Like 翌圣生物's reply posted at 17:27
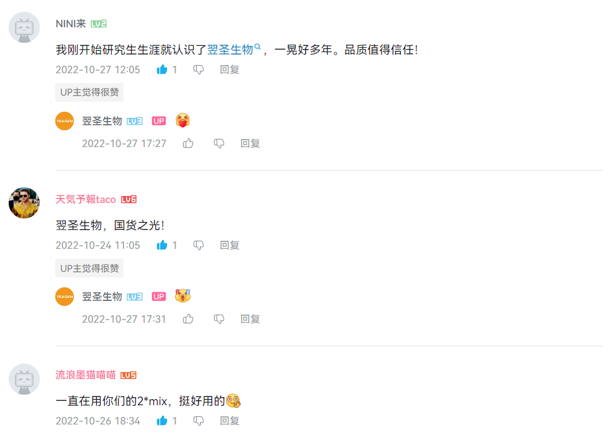610x435 pixels. coord(188,143)
